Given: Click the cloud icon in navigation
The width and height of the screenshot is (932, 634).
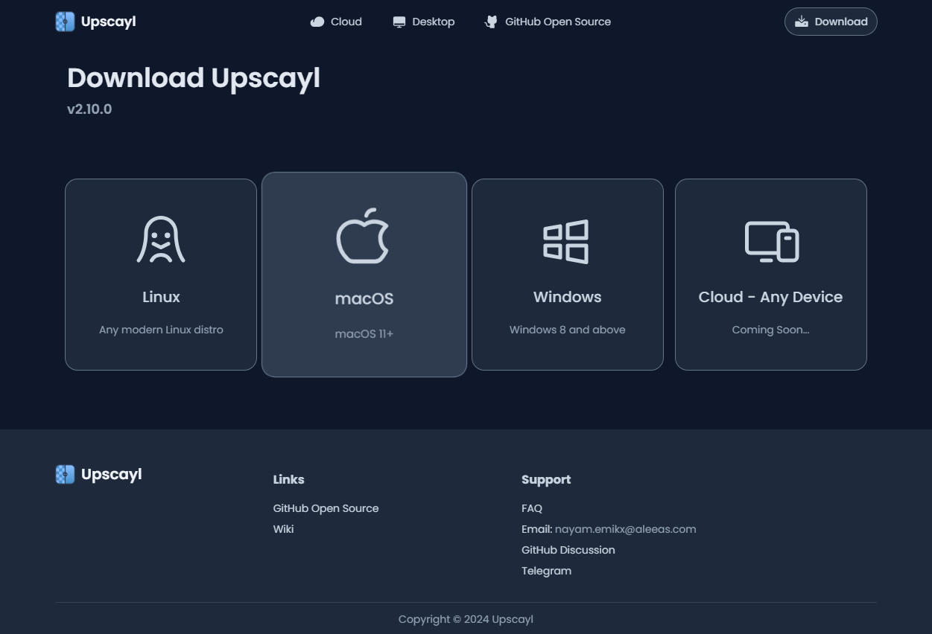Looking at the screenshot, I should point(317,22).
